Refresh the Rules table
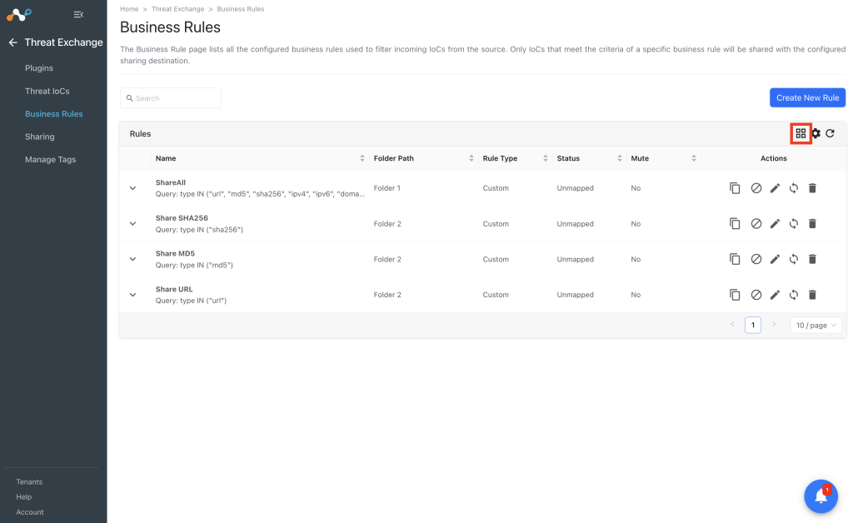 831,133
